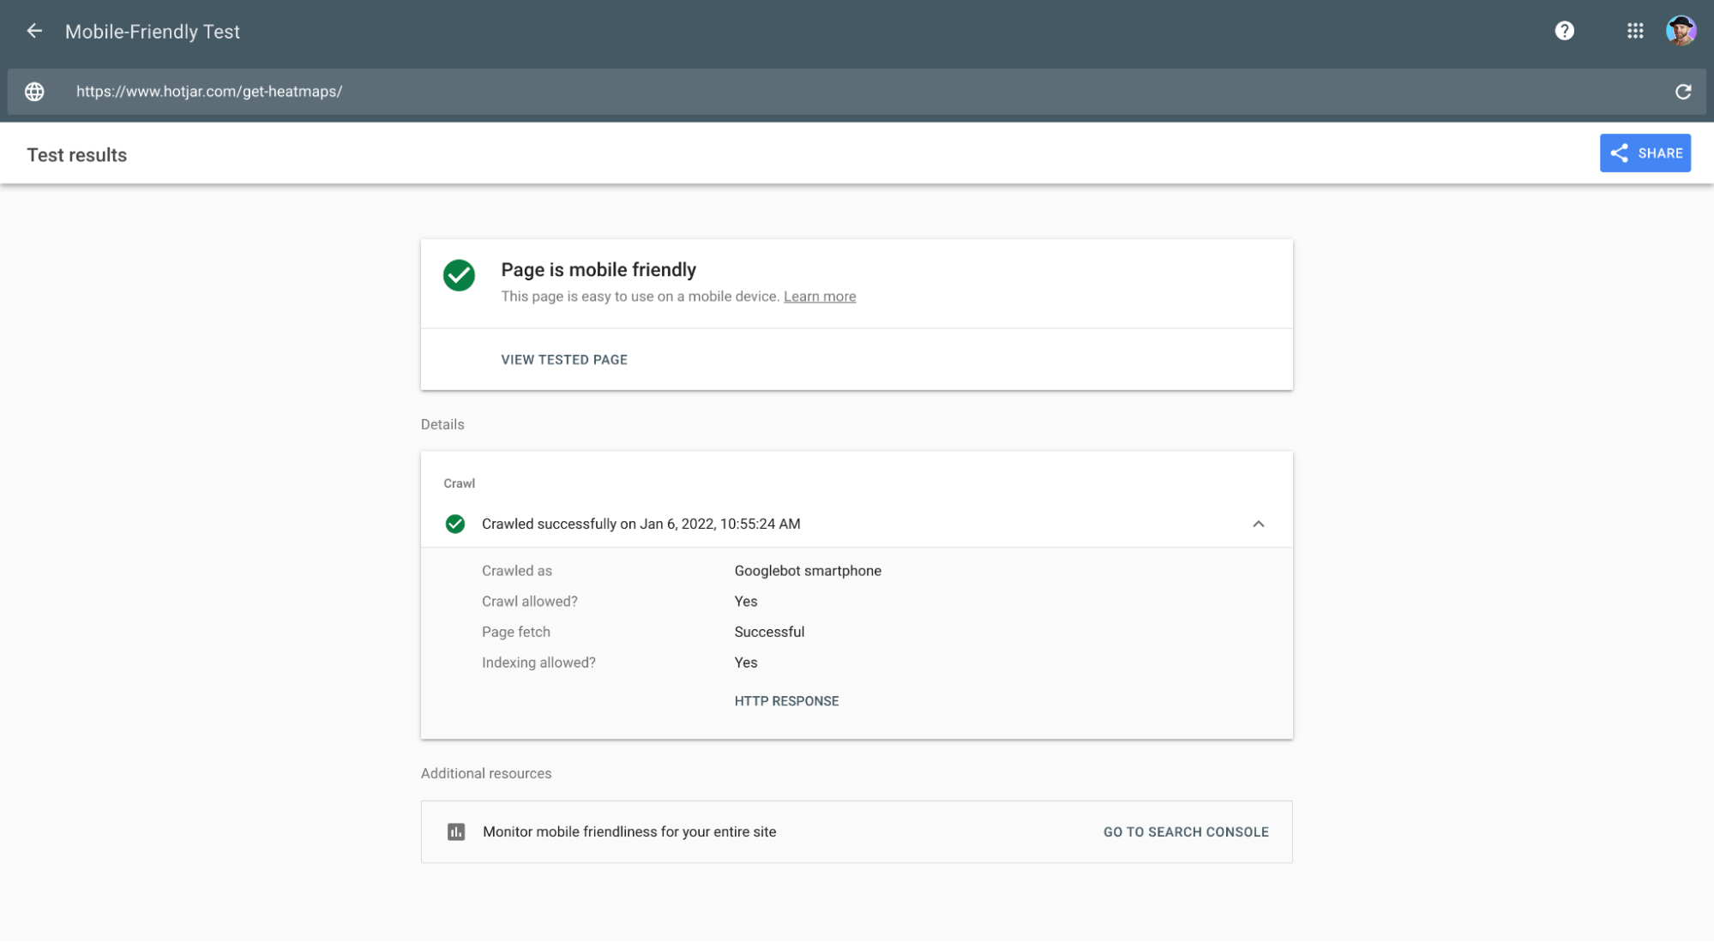Click the bar chart monitor icon
Image resolution: width=1714 pixels, height=942 pixels.
pyautogui.click(x=456, y=832)
